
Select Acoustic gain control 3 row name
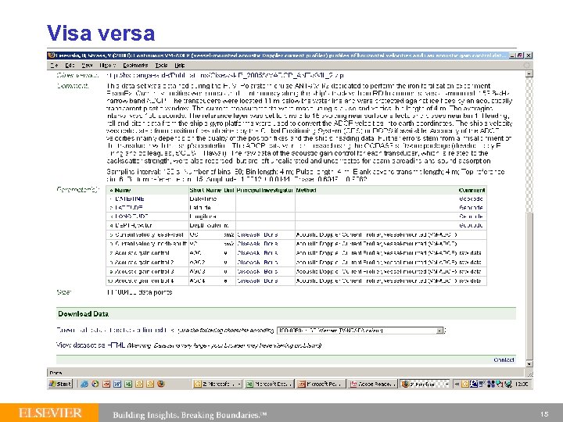click(145, 271)
